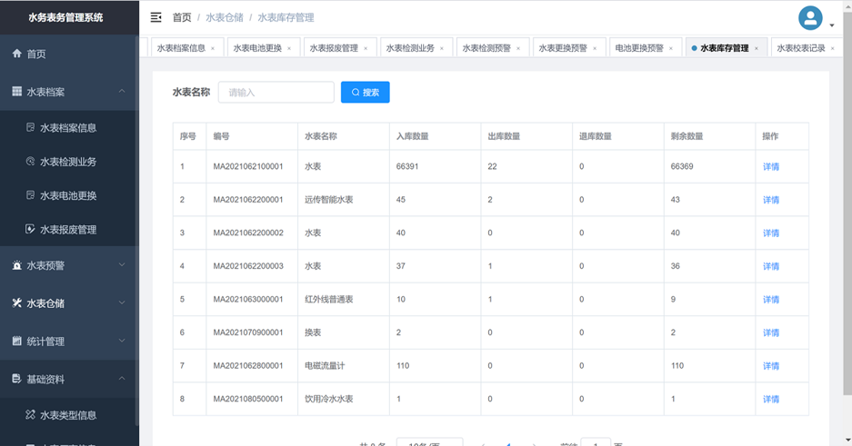The width and height of the screenshot is (852, 446).
Task: Open 详情 for 远传智能水表 row
Action: click(770, 200)
